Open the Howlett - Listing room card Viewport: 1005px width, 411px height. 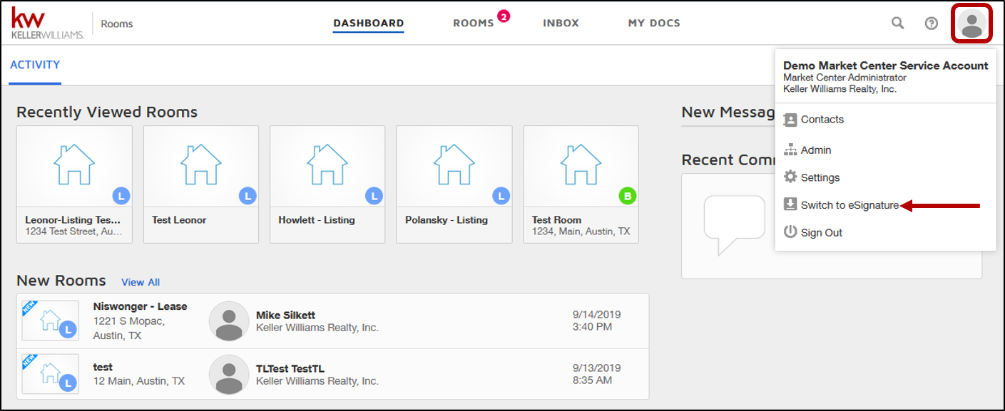click(327, 184)
